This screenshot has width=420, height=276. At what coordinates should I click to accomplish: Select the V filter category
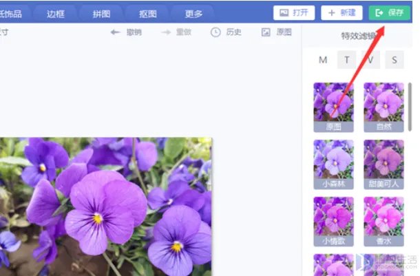click(x=370, y=60)
